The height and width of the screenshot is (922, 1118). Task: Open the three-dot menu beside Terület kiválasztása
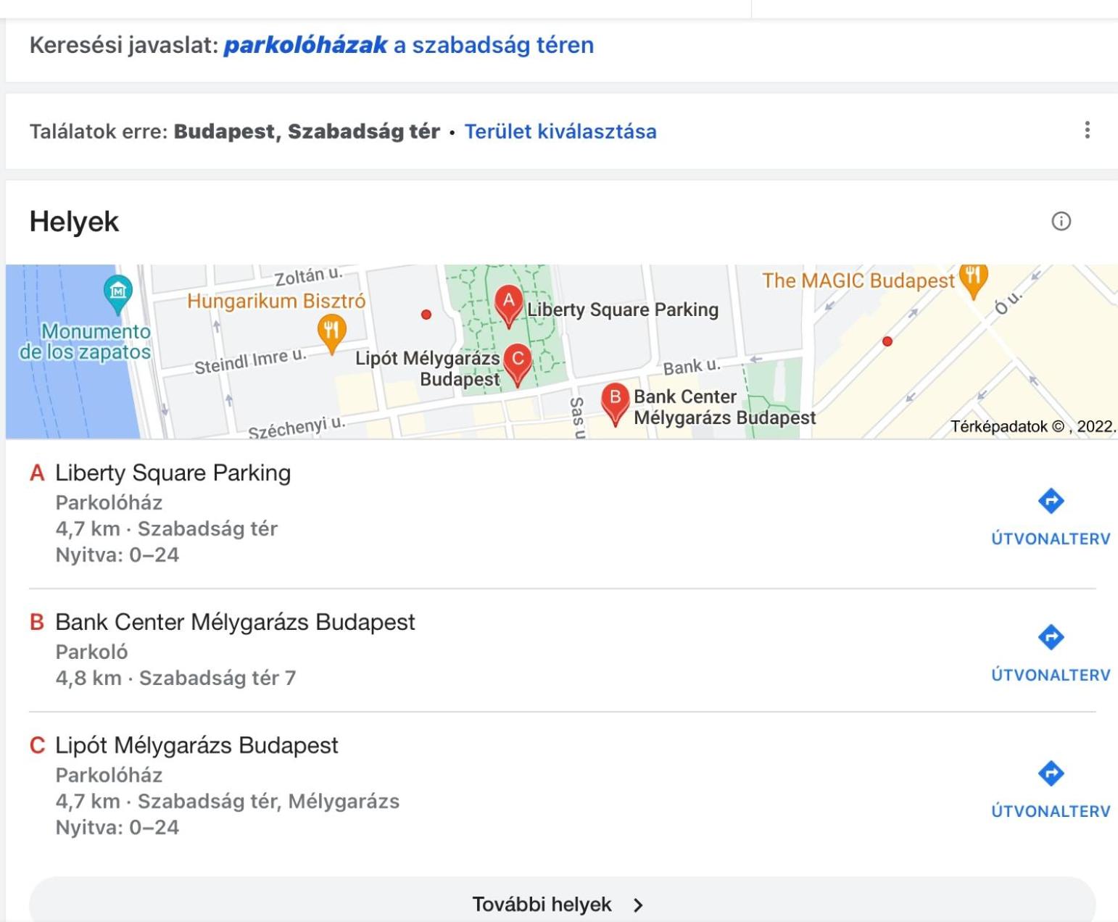[1087, 130]
